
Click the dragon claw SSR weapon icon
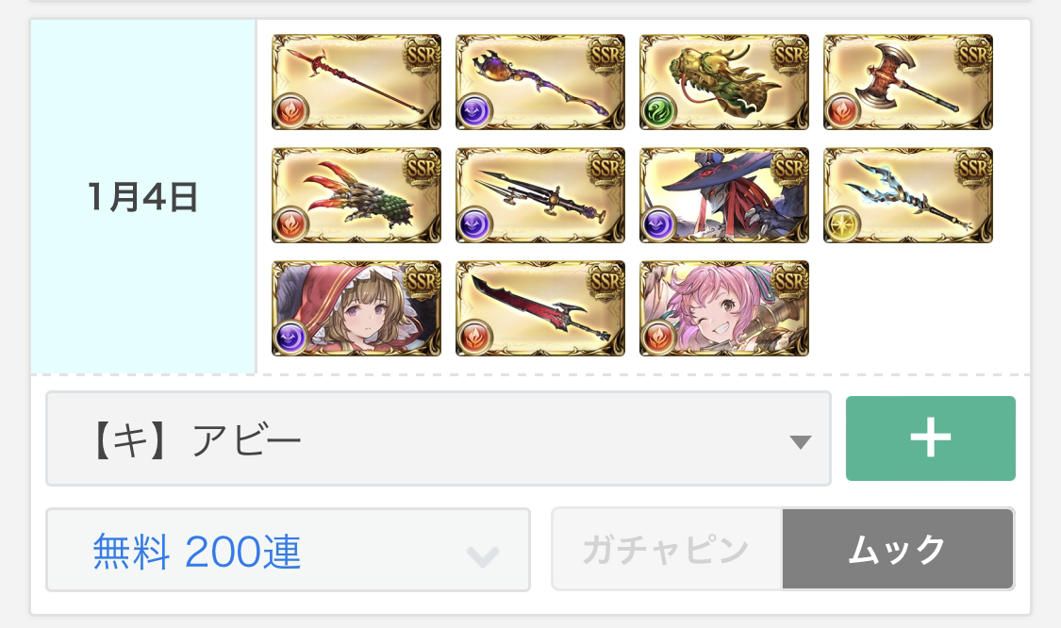pos(356,195)
